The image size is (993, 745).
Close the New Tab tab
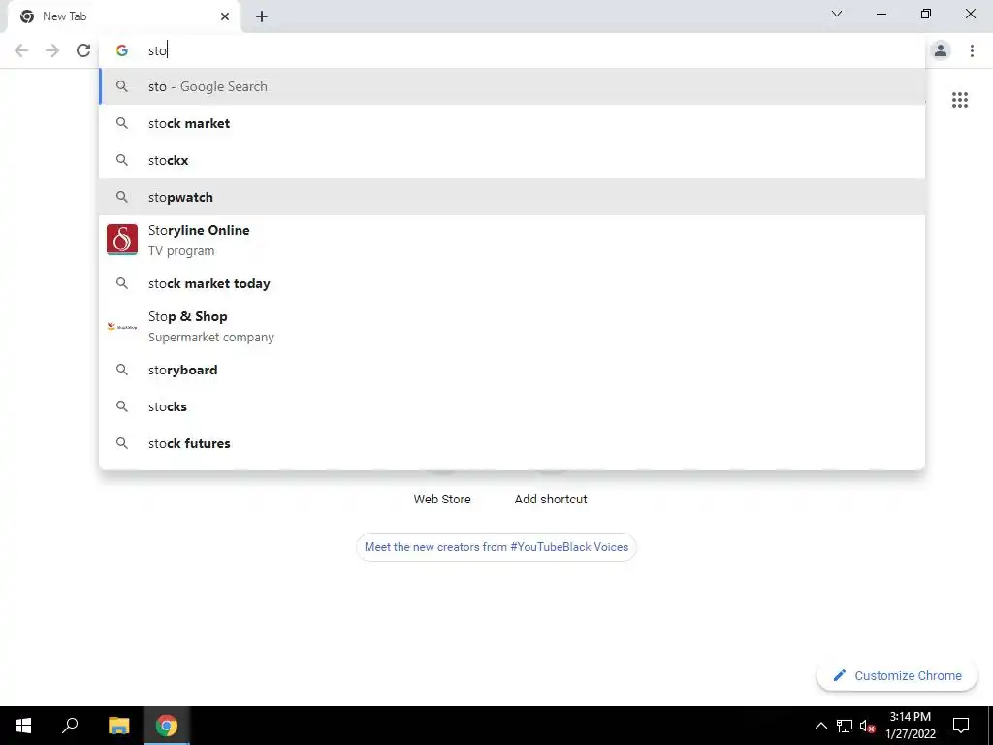pos(225,16)
